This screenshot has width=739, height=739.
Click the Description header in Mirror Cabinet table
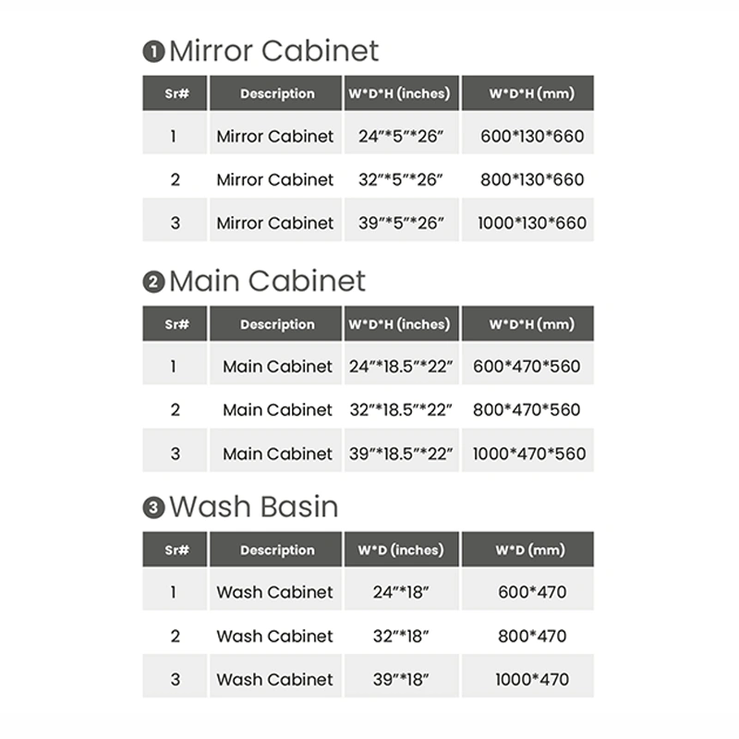coord(275,93)
